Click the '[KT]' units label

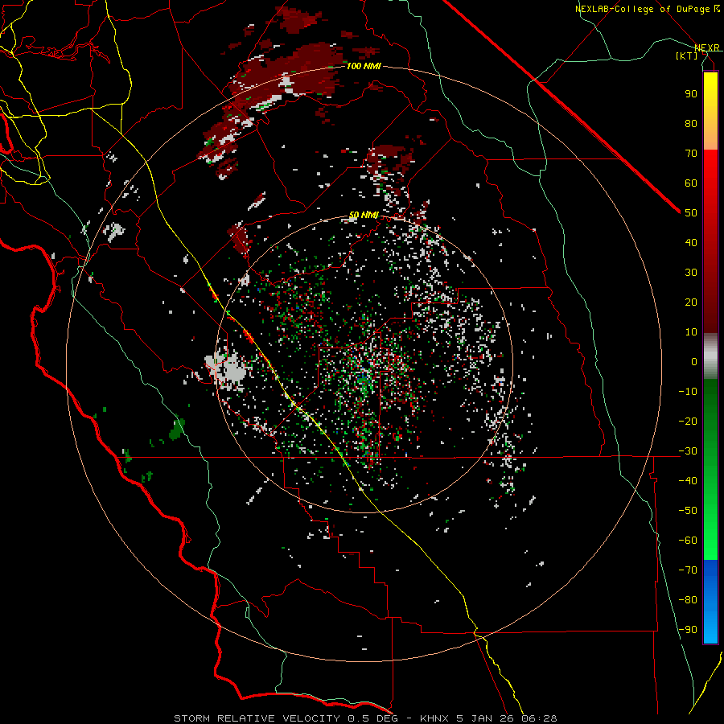(686, 56)
